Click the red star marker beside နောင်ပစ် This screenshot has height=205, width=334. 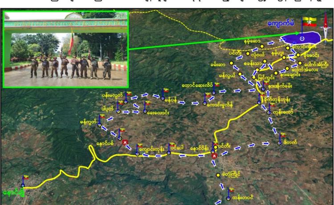click(126, 143)
